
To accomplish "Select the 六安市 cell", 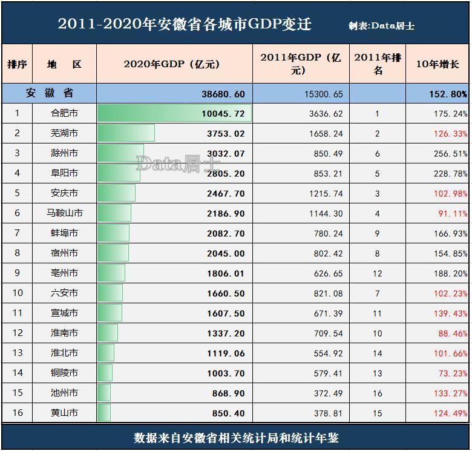I will click(64, 293).
